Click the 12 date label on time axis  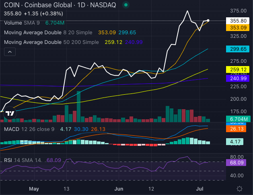(151, 189)
